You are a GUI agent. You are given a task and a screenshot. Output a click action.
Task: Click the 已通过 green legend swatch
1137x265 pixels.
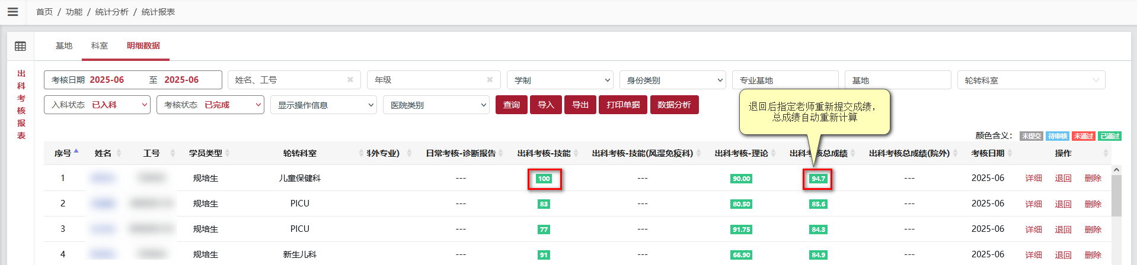coord(1110,136)
